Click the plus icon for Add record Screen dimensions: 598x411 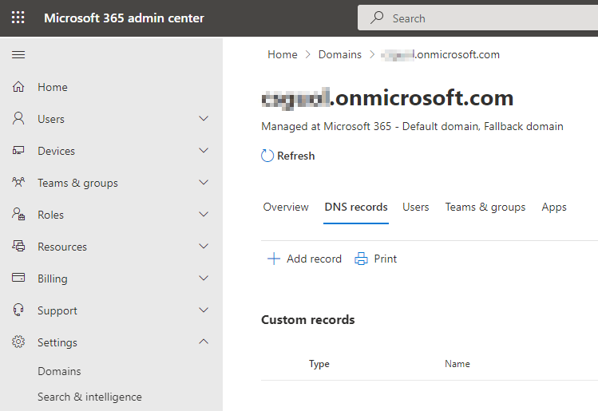click(273, 259)
